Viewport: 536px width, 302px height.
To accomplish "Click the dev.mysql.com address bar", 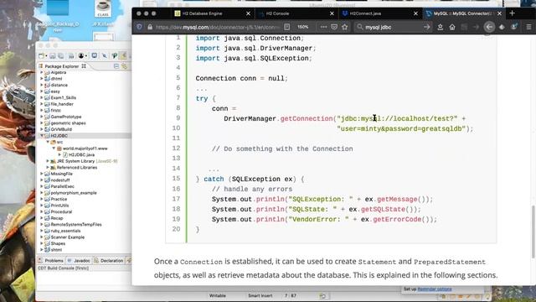I will coord(218,27).
